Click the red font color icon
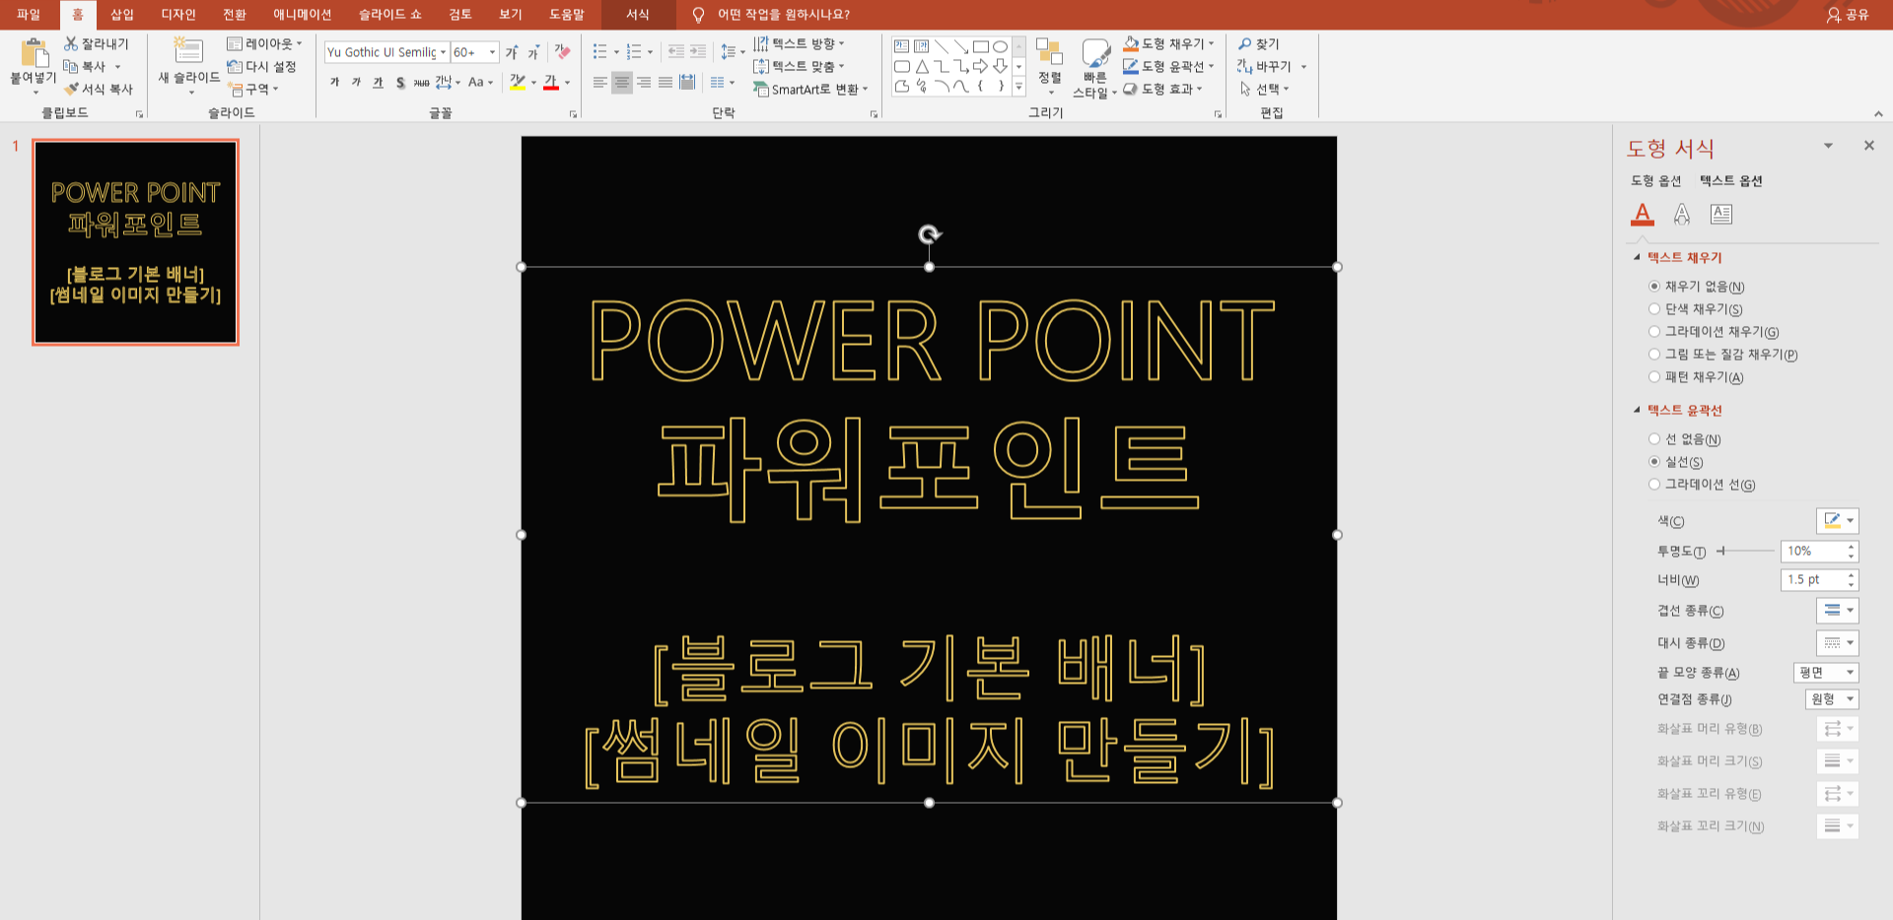Image resolution: width=1893 pixels, height=920 pixels. (551, 83)
